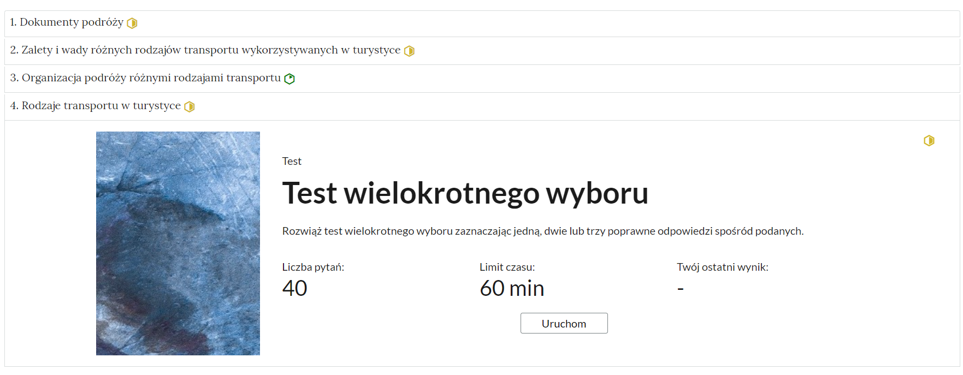Click the yellow hexagon icon after Zalety i wady row
This screenshot has height=375, width=963.
click(409, 51)
